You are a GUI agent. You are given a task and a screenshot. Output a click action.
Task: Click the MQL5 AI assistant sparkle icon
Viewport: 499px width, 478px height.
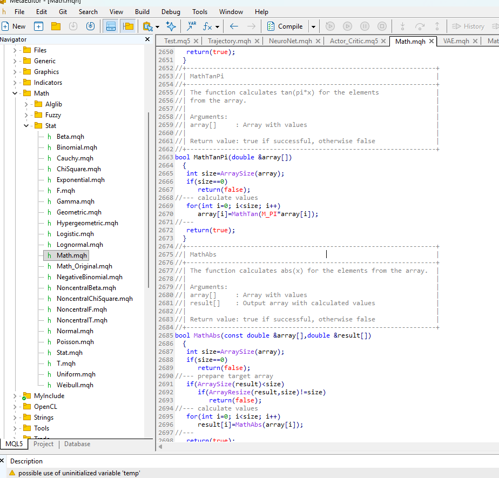pos(171,26)
